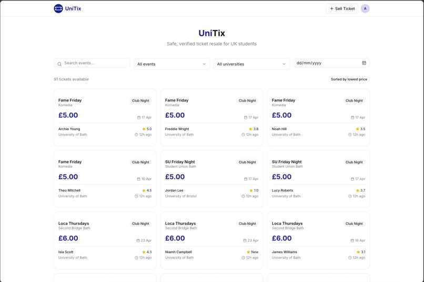Click the UniTix text in header
The image size is (424, 282).
coord(73,8)
